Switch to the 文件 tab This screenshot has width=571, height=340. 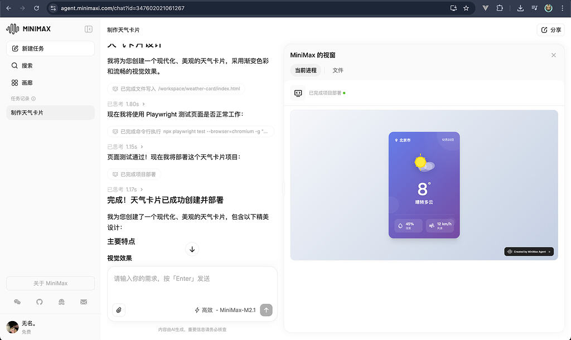tap(337, 70)
